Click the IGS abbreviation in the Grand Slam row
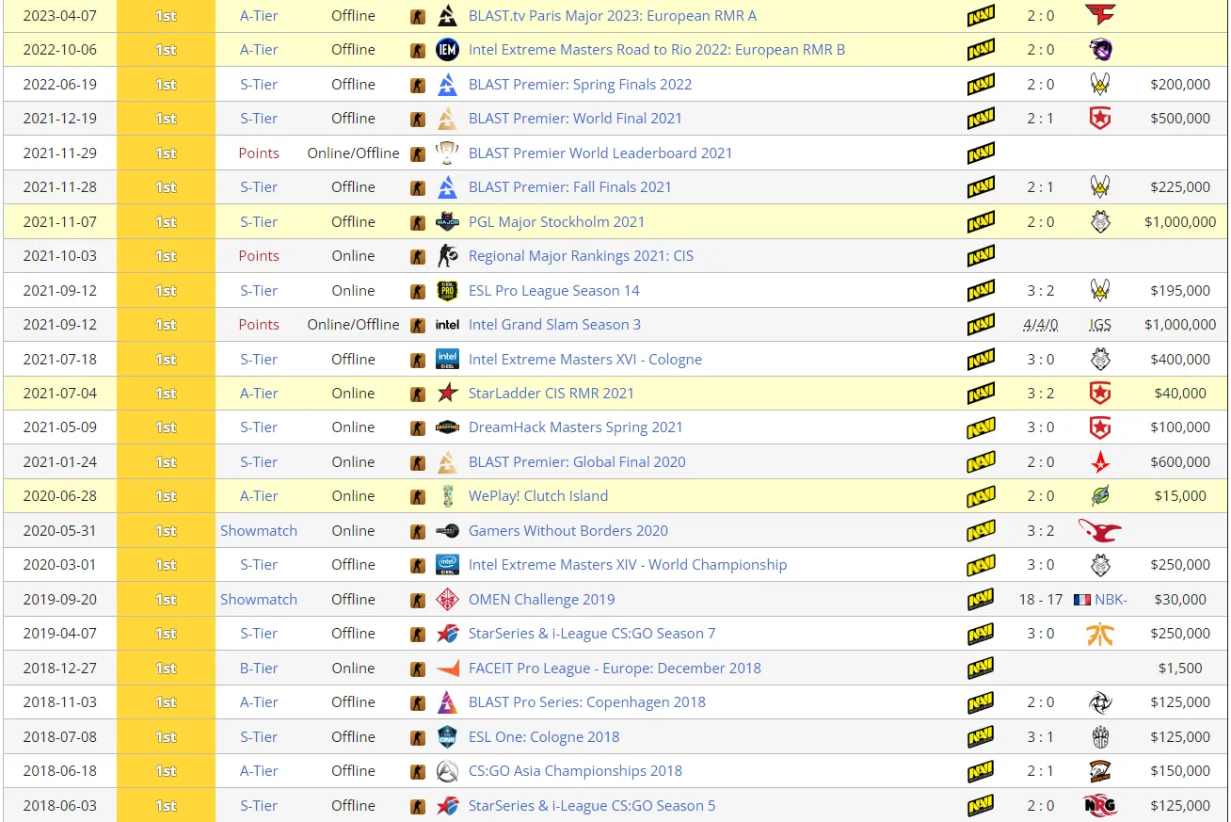Image resolution: width=1231 pixels, height=822 pixels. [1099, 325]
